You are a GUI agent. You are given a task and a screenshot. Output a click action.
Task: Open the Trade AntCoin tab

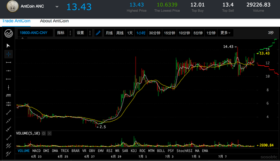[16, 21]
